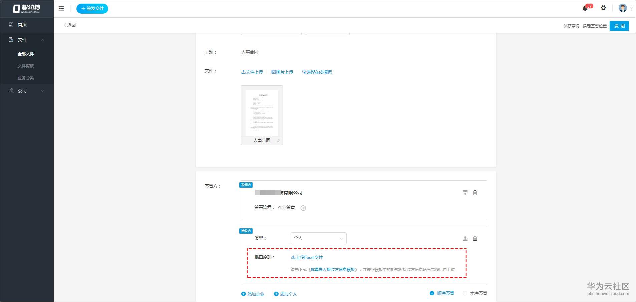Screen dimensions: 636x302
Task: Click the 契约锁 logo
Action: tap(27, 9)
